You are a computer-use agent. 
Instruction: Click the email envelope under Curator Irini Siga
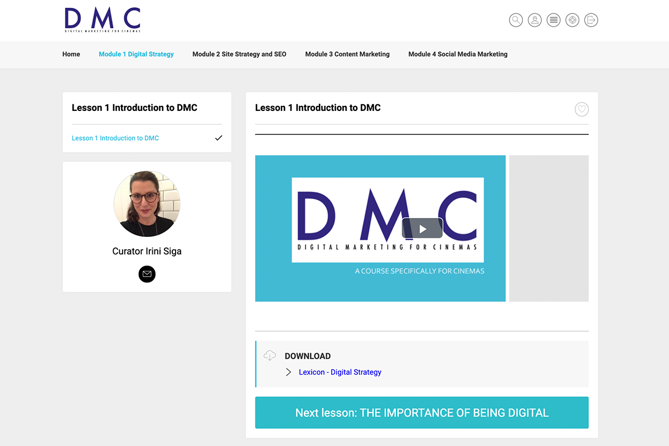pyautogui.click(x=147, y=274)
